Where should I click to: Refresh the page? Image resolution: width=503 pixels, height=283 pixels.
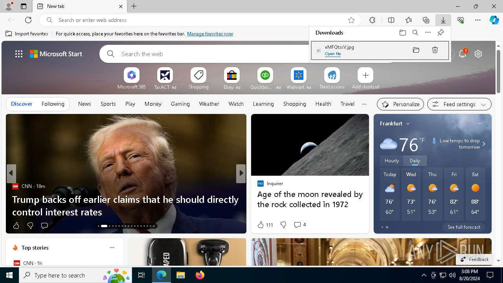click(x=28, y=20)
